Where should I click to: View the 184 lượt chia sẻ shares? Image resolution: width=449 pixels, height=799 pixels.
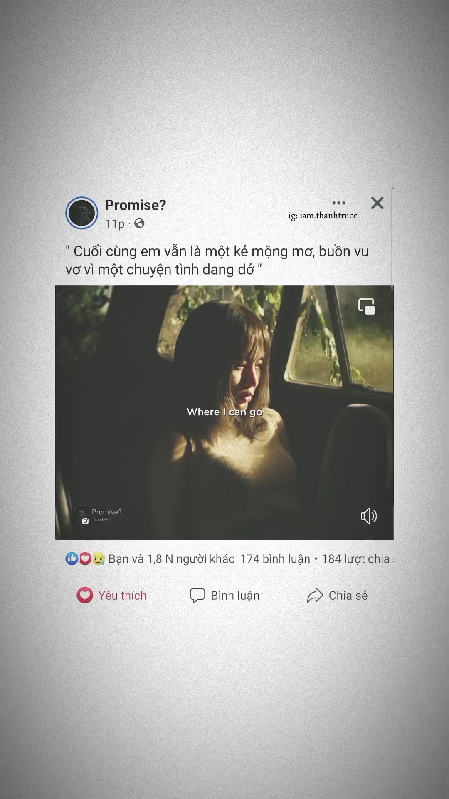coord(357,558)
